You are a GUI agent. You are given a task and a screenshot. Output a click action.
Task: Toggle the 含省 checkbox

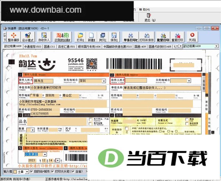(73, 171)
